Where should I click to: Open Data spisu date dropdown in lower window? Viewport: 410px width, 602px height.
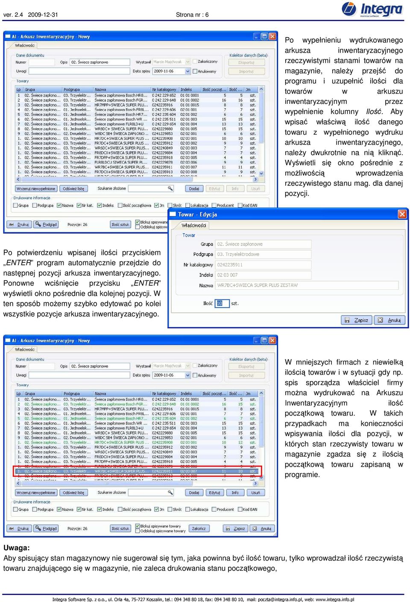tap(187, 375)
